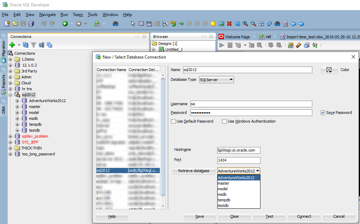Viewport: 360px width, 224px height.
Task: Click the yellow New Note icon
Action: 213,23
